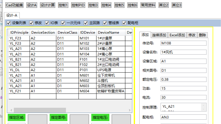Click the 相关图号 field showing D1
221x124 pixels.
point(183,71)
